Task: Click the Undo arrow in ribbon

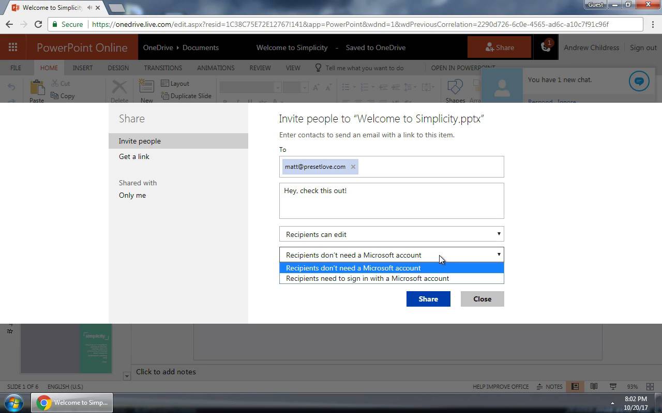Action: (11, 87)
